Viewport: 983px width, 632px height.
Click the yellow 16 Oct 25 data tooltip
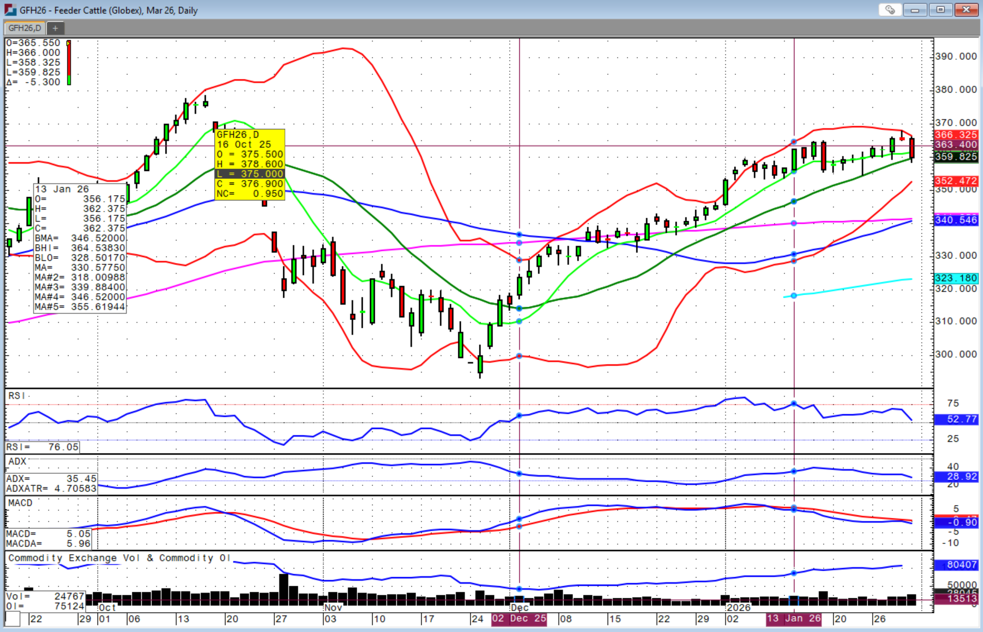tap(250, 164)
